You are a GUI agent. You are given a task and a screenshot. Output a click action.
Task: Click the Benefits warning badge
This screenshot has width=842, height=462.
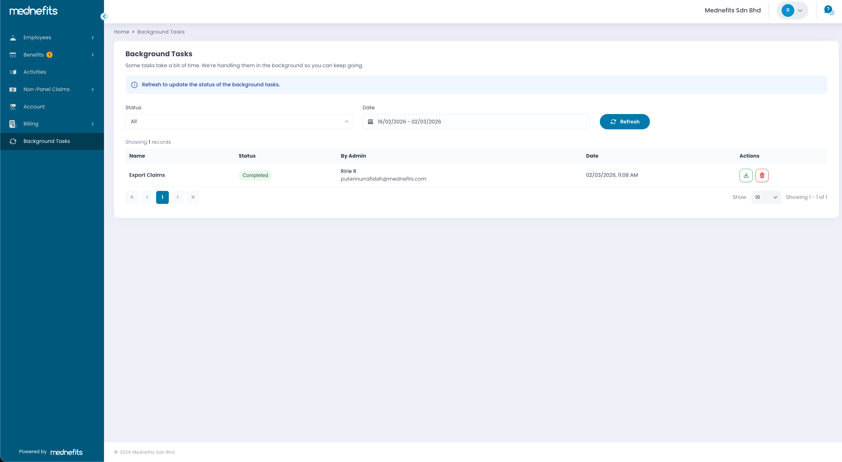pos(49,55)
